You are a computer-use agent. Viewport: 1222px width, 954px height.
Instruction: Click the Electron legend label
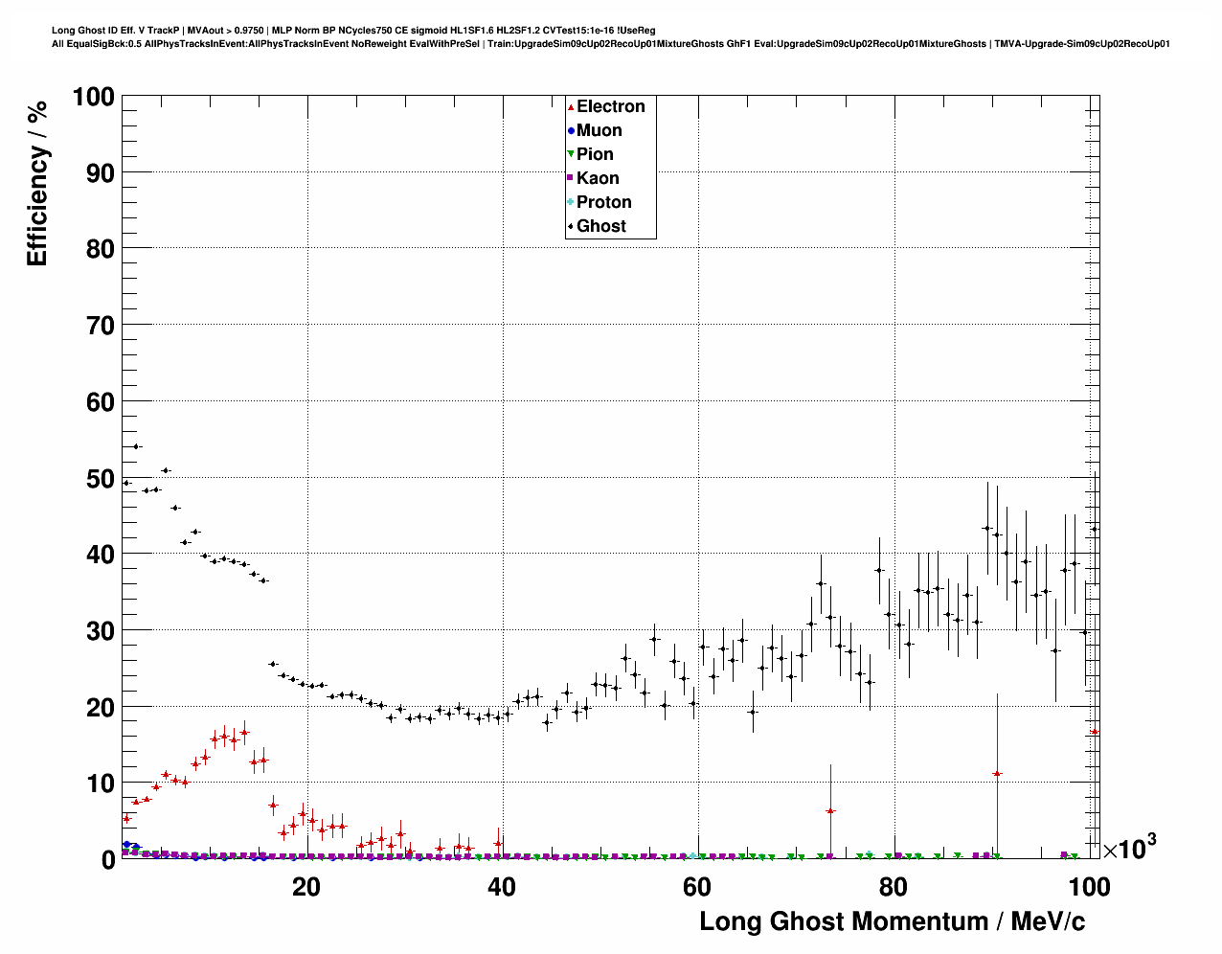610,106
